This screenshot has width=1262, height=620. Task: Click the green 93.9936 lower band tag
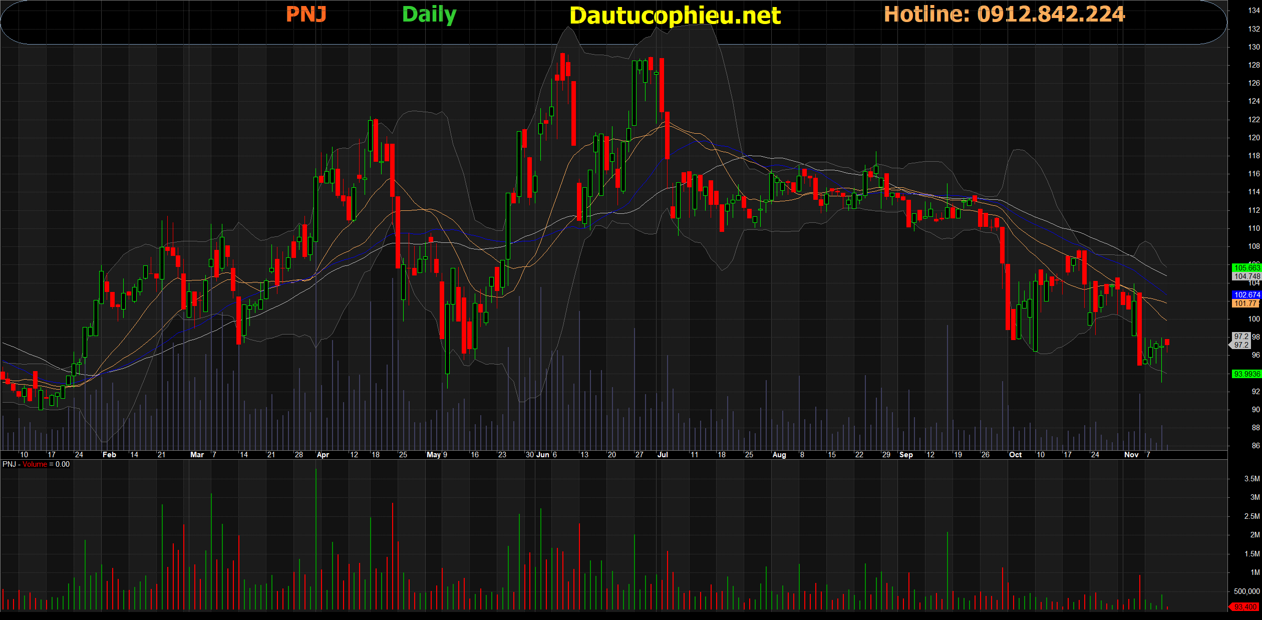(1246, 374)
